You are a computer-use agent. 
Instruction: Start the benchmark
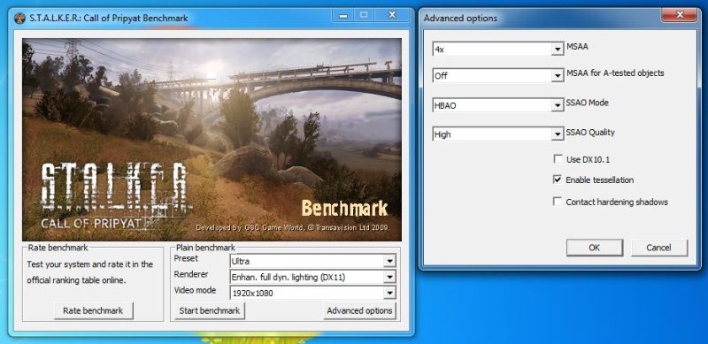click(210, 310)
